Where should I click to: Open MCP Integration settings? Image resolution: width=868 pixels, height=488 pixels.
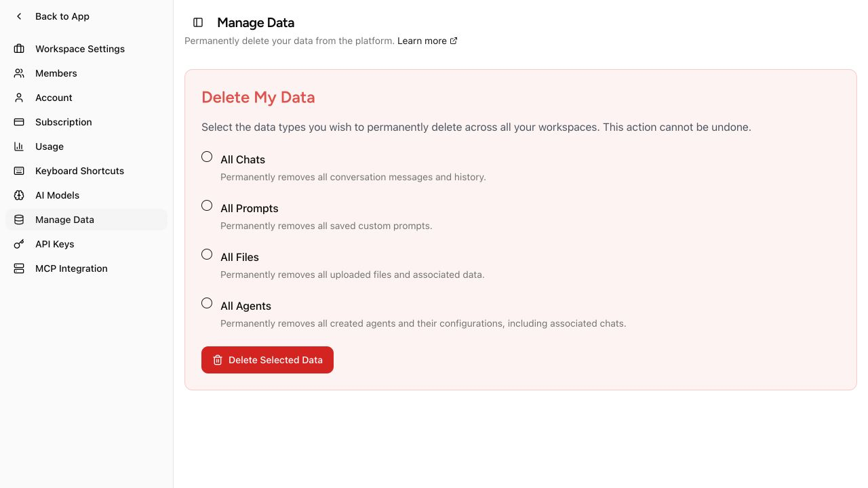pos(86,268)
